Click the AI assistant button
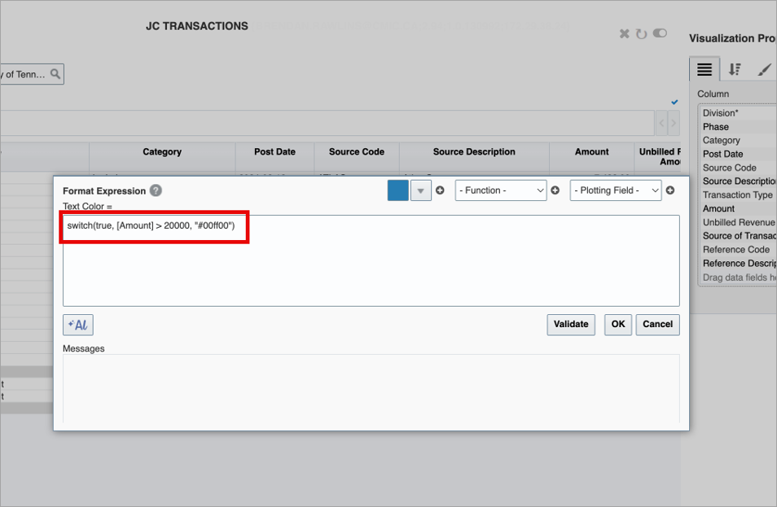 tap(78, 325)
